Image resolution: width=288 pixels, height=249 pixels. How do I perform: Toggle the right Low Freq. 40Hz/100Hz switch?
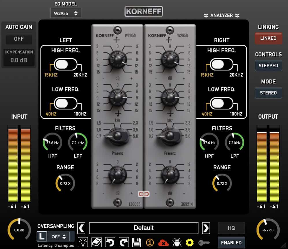pyautogui.click(x=222, y=103)
